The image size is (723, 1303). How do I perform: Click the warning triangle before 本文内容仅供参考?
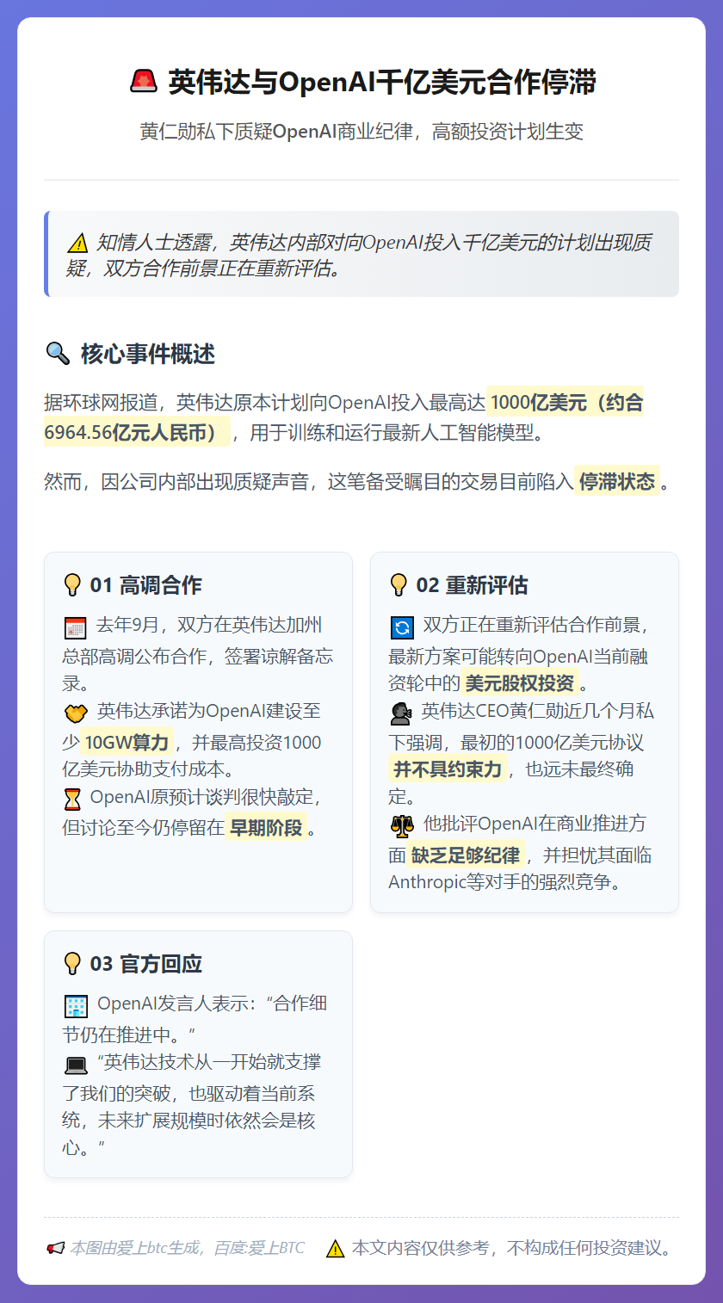pyautogui.click(x=336, y=1248)
